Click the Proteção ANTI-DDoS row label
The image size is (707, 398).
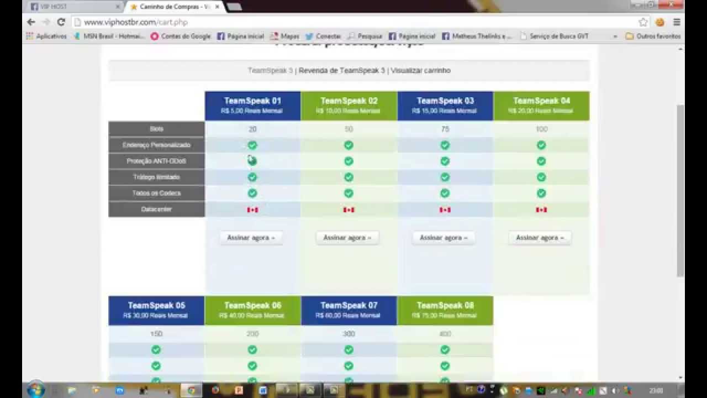pyautogui.click(x=156, y=161)
